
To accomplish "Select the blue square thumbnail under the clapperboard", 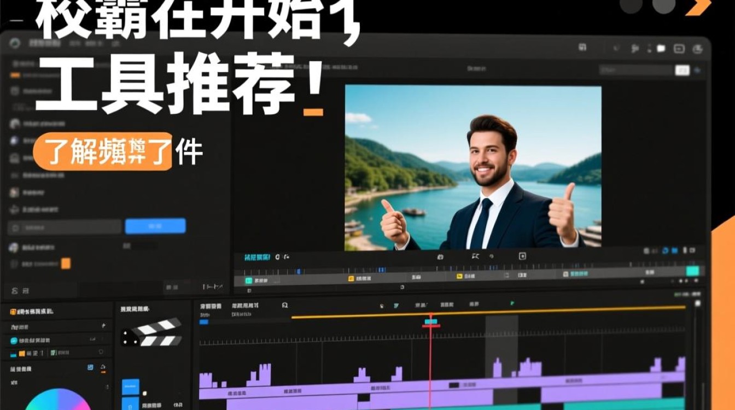I will pyautogui.click(x=130, y=387).
